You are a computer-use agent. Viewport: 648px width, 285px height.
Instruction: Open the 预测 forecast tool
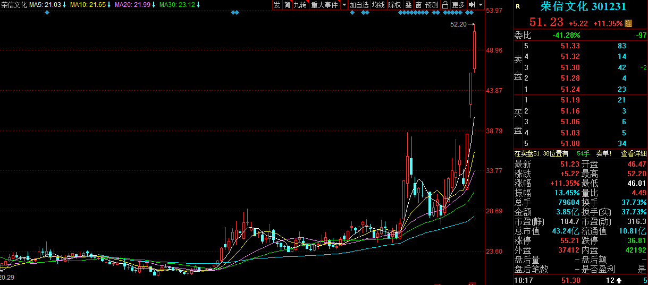[x=432, y=5]
